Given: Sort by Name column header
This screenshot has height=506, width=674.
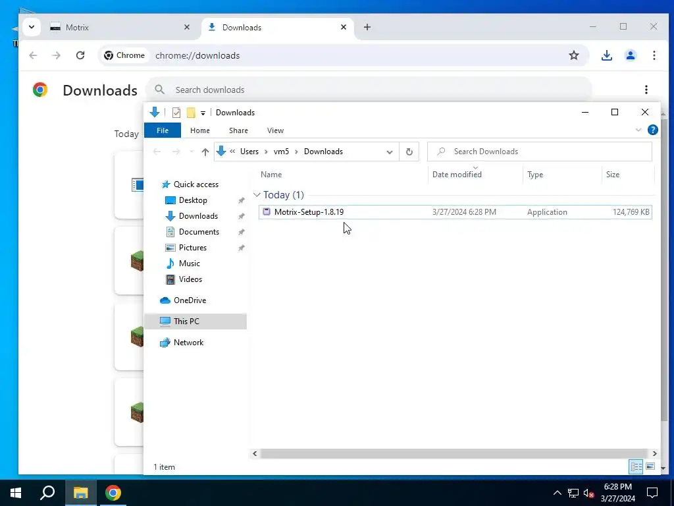Looking at the screenshot, I should (271, 174).
